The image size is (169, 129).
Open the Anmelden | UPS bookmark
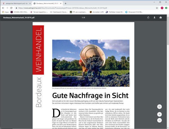[x=97, y=12]
